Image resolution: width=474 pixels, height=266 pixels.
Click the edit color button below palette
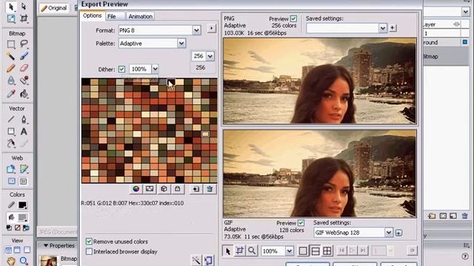pos(136,189)
